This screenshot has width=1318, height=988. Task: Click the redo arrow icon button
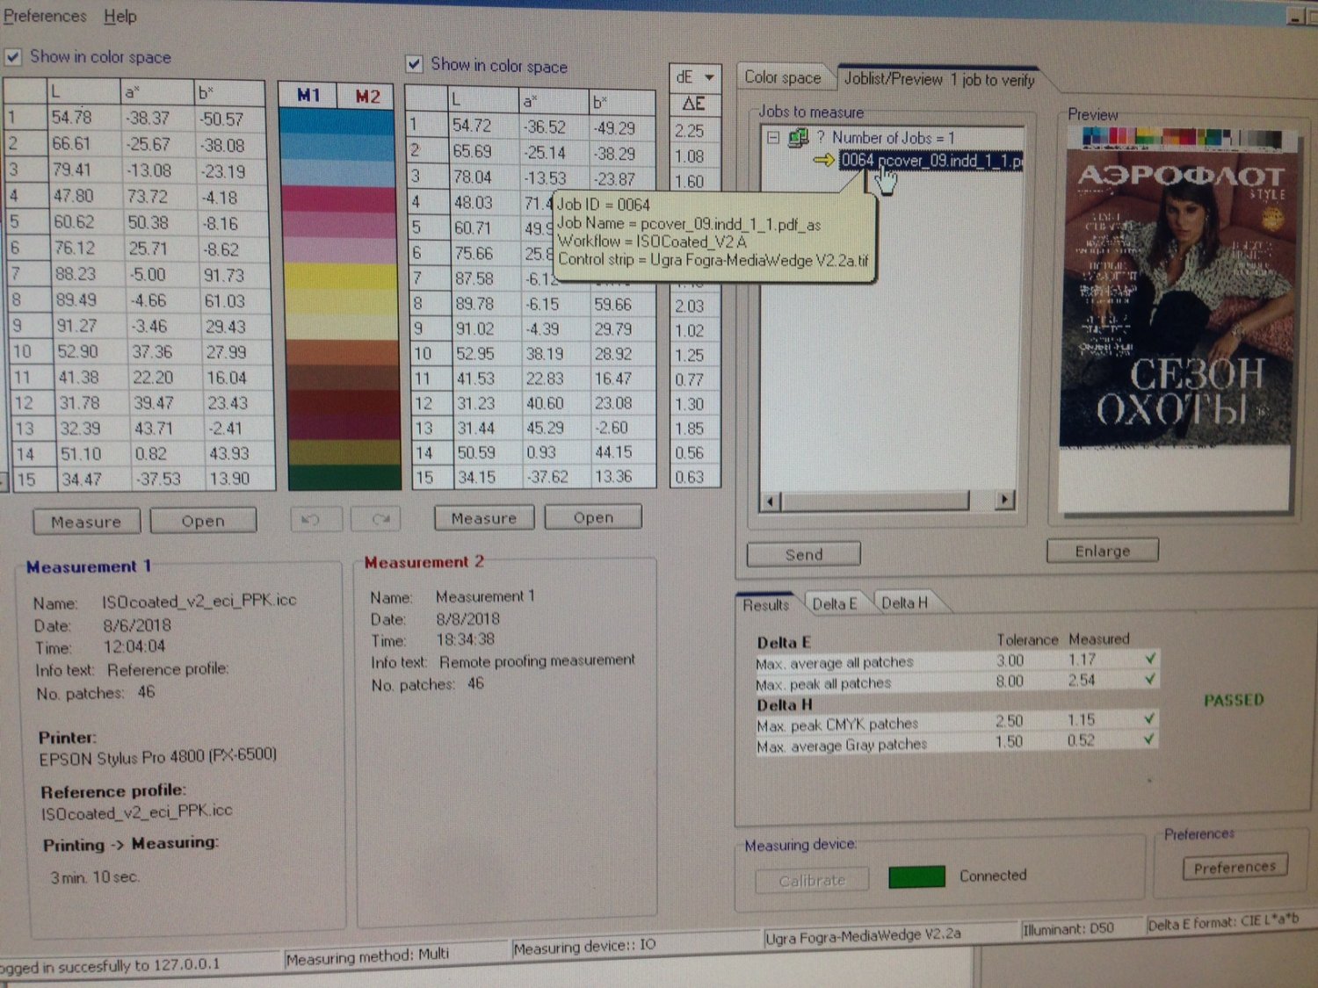tap(376, 519)
